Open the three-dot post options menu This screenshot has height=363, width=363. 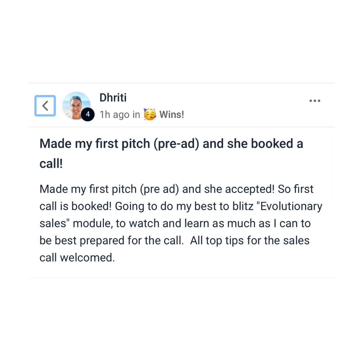point(315,101)
